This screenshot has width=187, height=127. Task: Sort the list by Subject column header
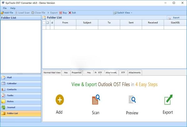87,22
